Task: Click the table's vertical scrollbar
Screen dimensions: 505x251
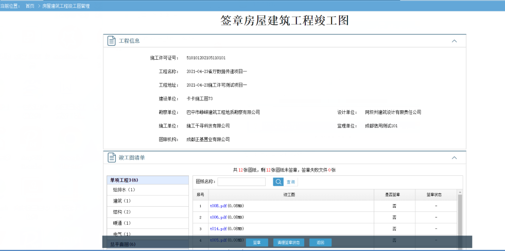Action: click(460, 220)
